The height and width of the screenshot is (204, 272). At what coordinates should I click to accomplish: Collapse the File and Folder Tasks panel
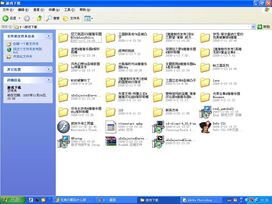pos(49,36)
